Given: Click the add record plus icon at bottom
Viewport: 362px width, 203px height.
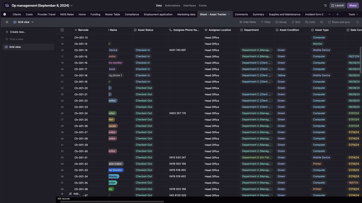Looking at the screenshot, I should (x=62, y=194).
